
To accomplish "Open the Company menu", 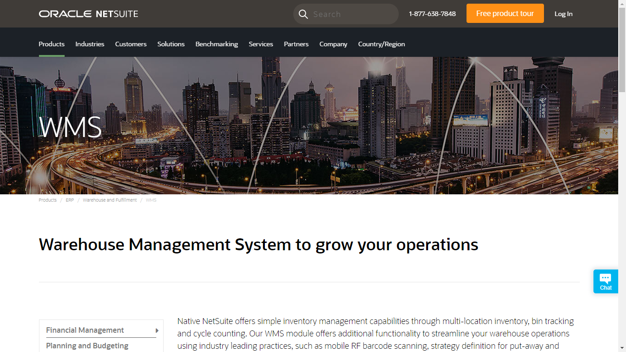I will 333,44.
